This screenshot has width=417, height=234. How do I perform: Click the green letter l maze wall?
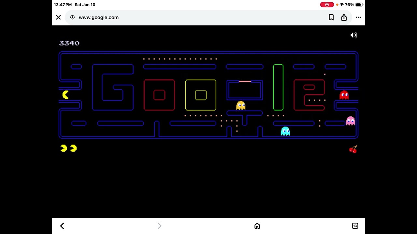point(278,87)
